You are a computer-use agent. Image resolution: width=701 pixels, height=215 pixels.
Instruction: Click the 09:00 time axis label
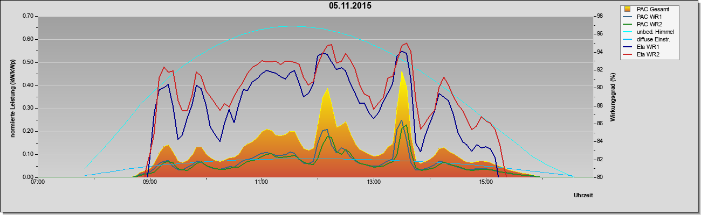149,183
